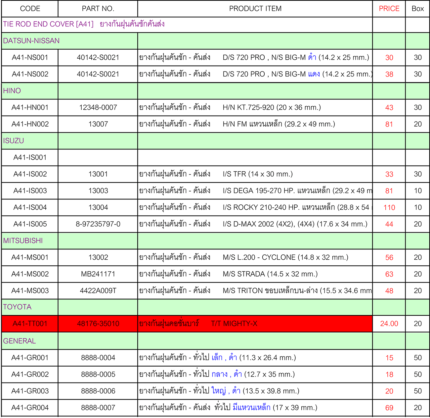Select part number 13007

(x=98, y=124)
